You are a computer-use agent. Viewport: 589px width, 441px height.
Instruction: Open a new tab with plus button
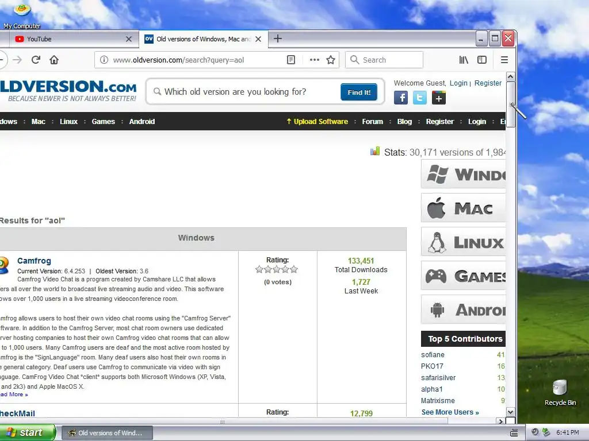tap(278, 38)
